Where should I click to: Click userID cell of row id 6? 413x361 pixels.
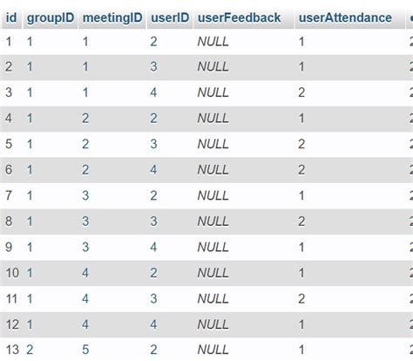click(x=153, y=170)
